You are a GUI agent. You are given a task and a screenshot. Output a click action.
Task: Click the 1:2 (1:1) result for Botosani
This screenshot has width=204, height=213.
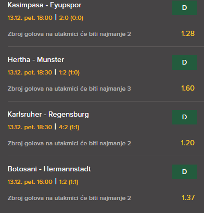point(69,182)
